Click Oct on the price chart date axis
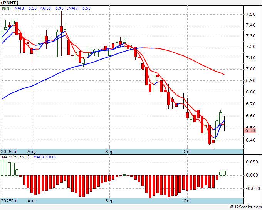262x210 pixels. (187, 152)
